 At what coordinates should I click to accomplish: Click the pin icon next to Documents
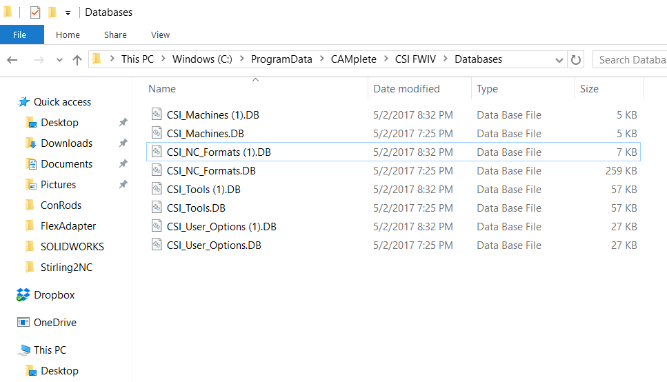[123, 164]
